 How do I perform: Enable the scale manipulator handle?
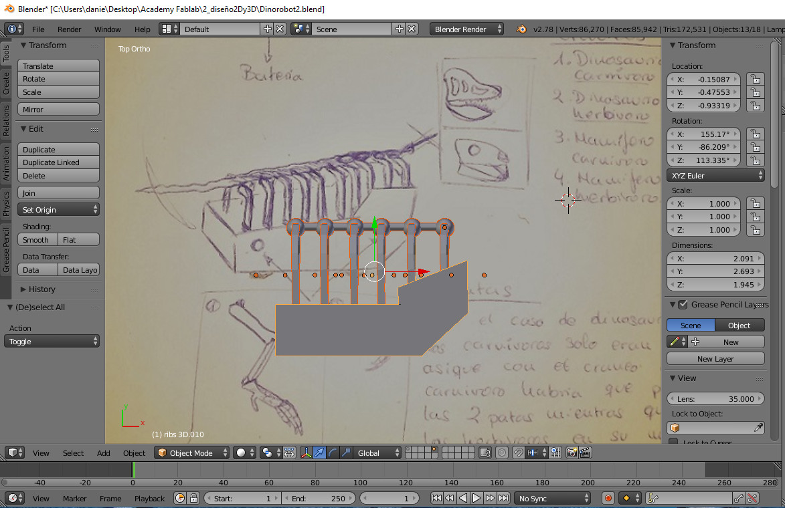coord(345,453)
